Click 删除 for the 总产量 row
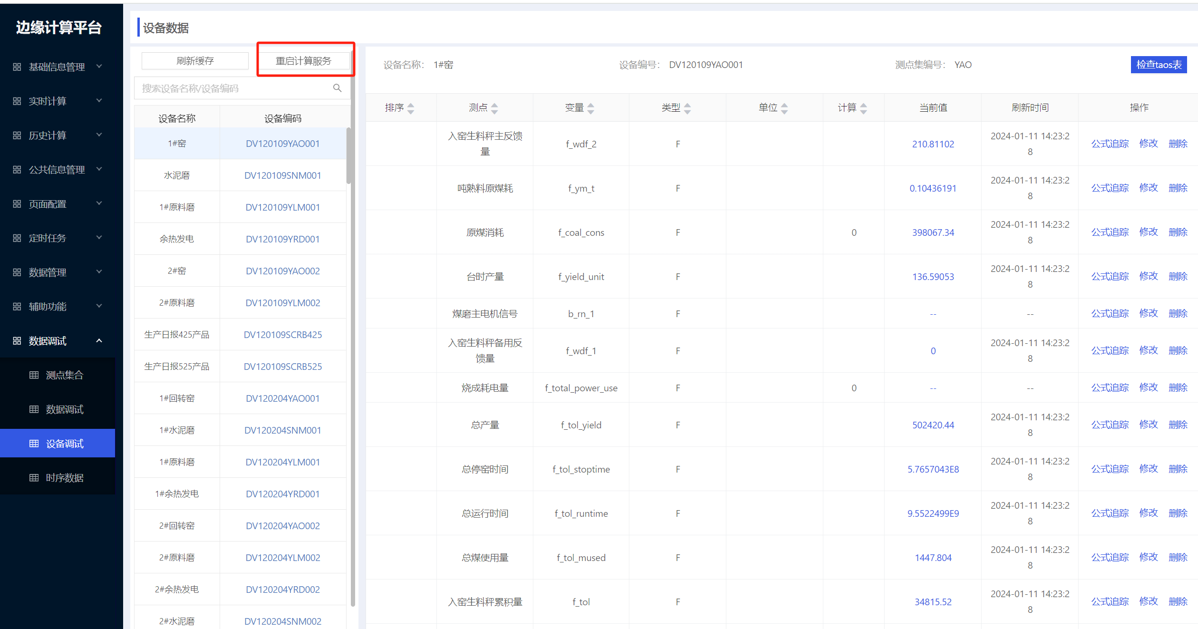 click(x=1178, y=425)
